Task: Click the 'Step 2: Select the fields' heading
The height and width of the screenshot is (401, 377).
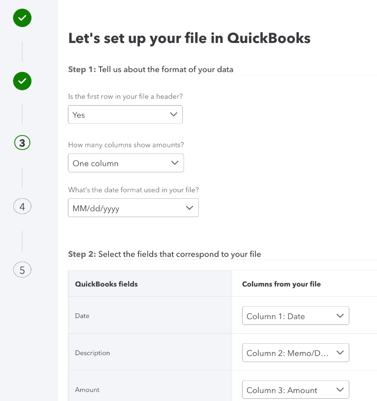Action: [164, 254]
